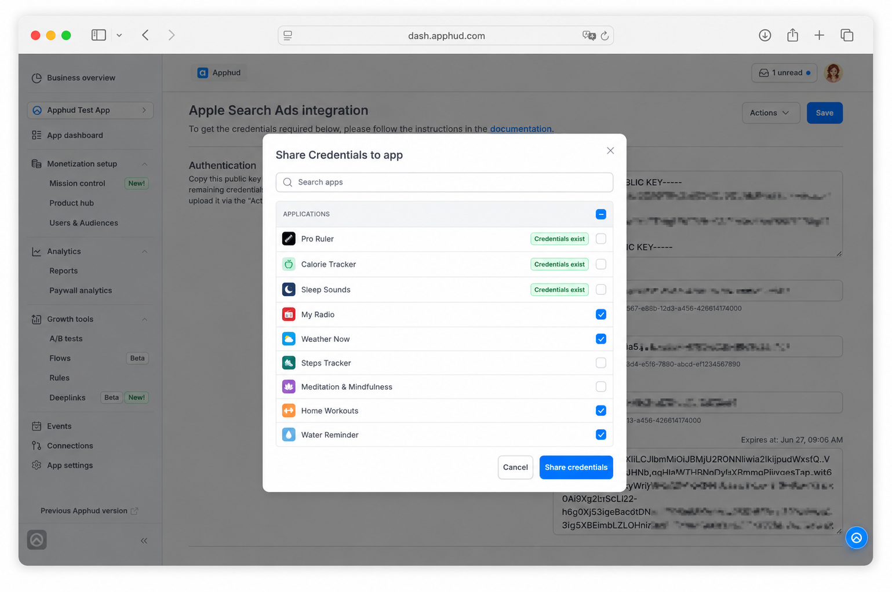Open the documentation link
This screenshot has height=592, width=892.
(520, 129)
